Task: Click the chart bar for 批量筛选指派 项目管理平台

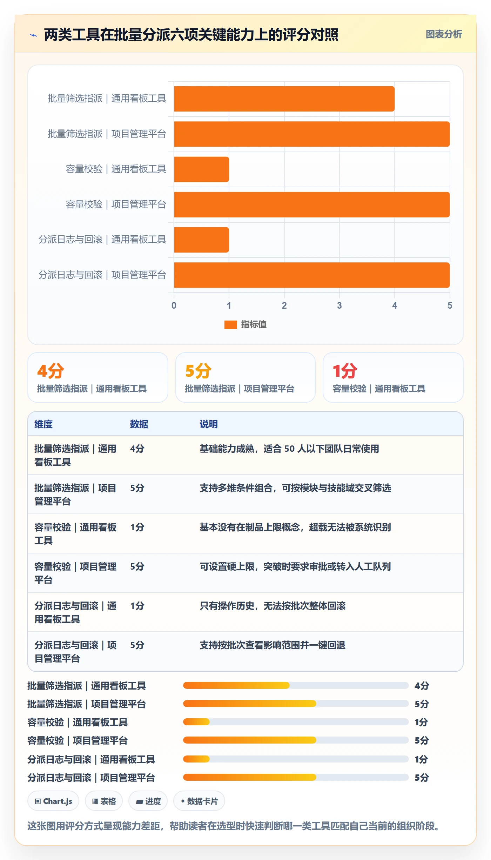Action: [312, 134]
